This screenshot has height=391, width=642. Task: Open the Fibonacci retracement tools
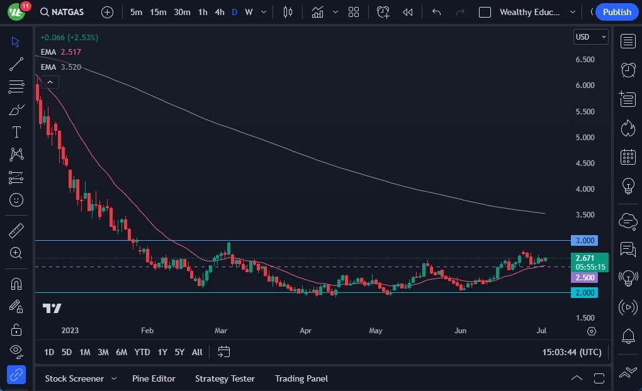[x=16, y=87]
